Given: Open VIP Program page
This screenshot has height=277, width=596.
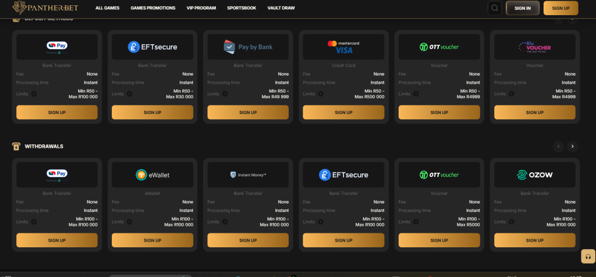Looking at the screenshot, I should 201,8.
